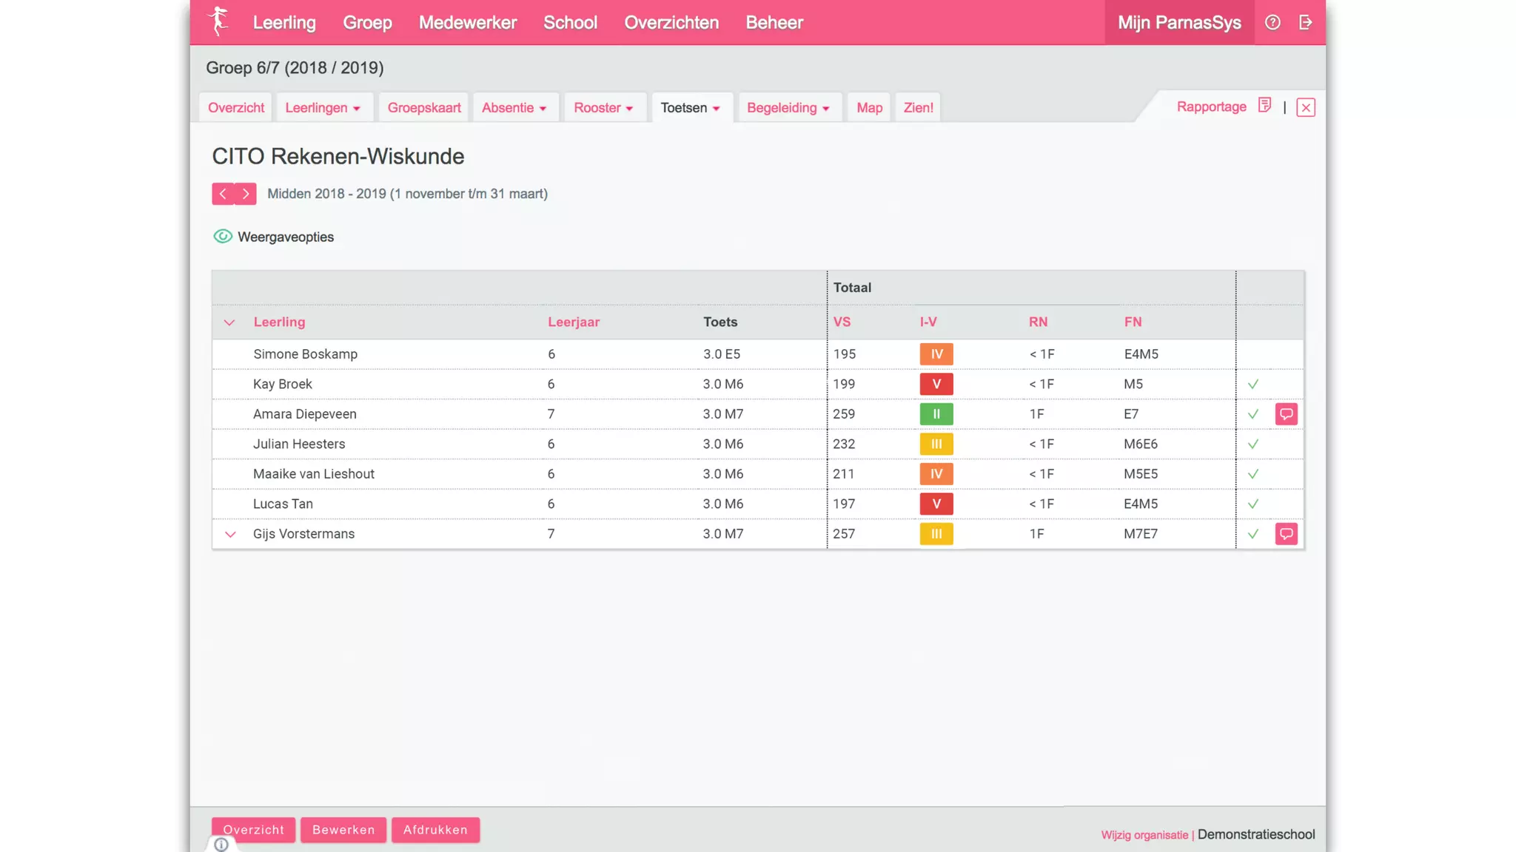Toggle Weergaveopties eye icon
Screen dimensions: 1516x852
(222, 237)
